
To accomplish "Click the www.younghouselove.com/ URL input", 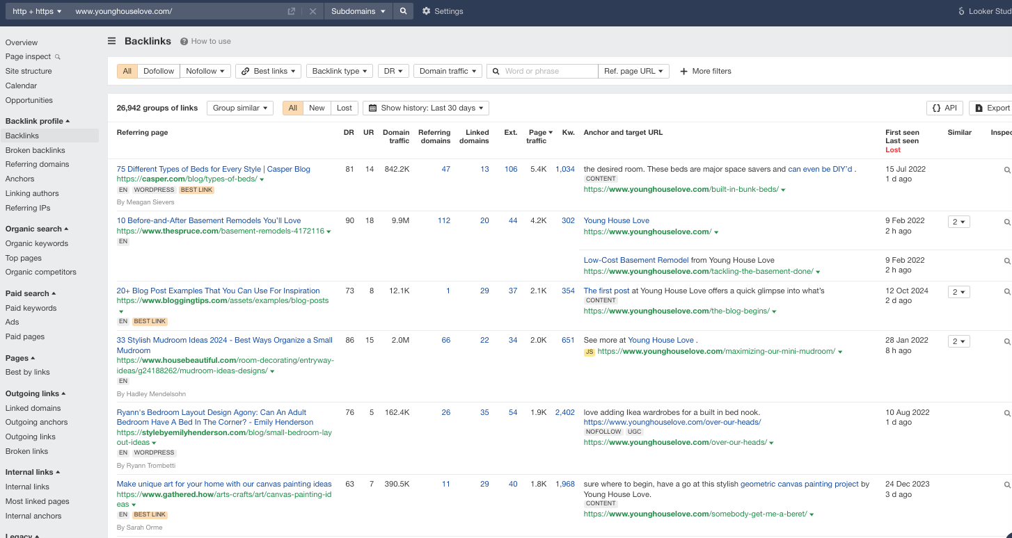I will pyautogui.click(x=177, y=11).
